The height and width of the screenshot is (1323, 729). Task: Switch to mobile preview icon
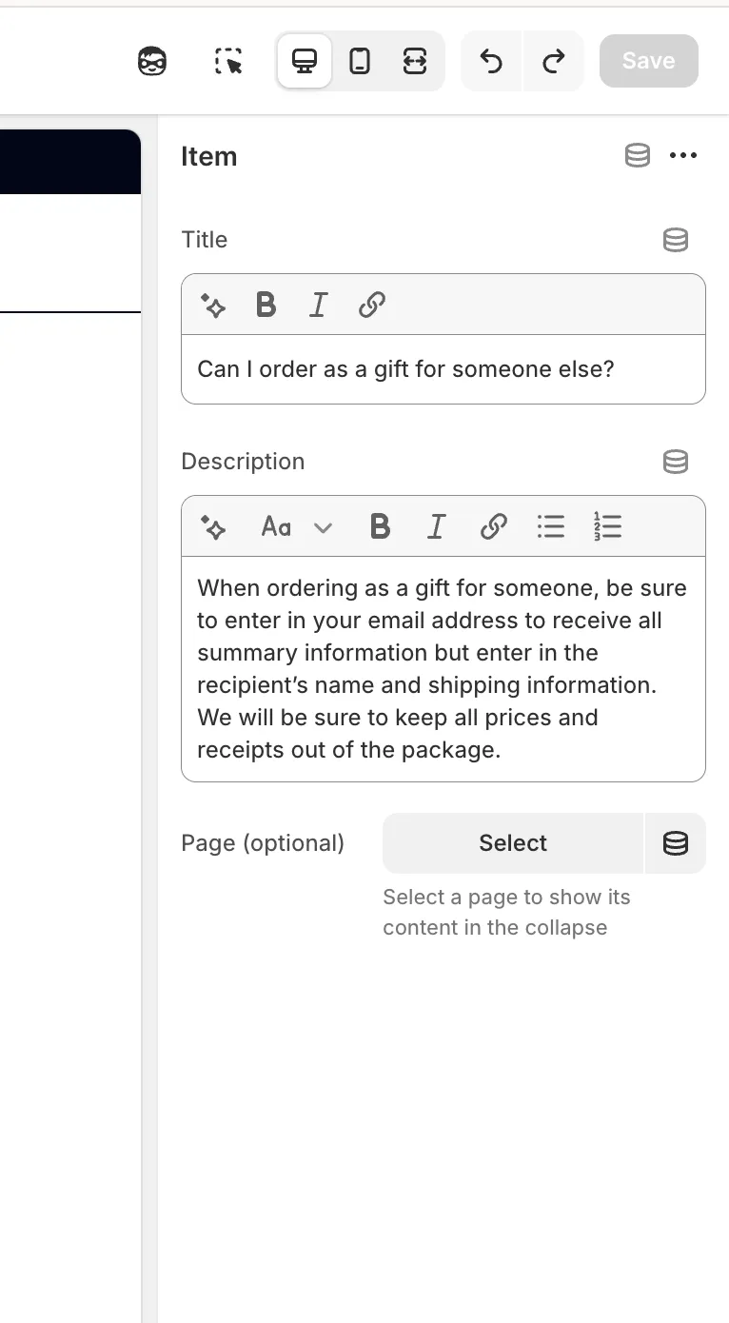click(360, 60)
